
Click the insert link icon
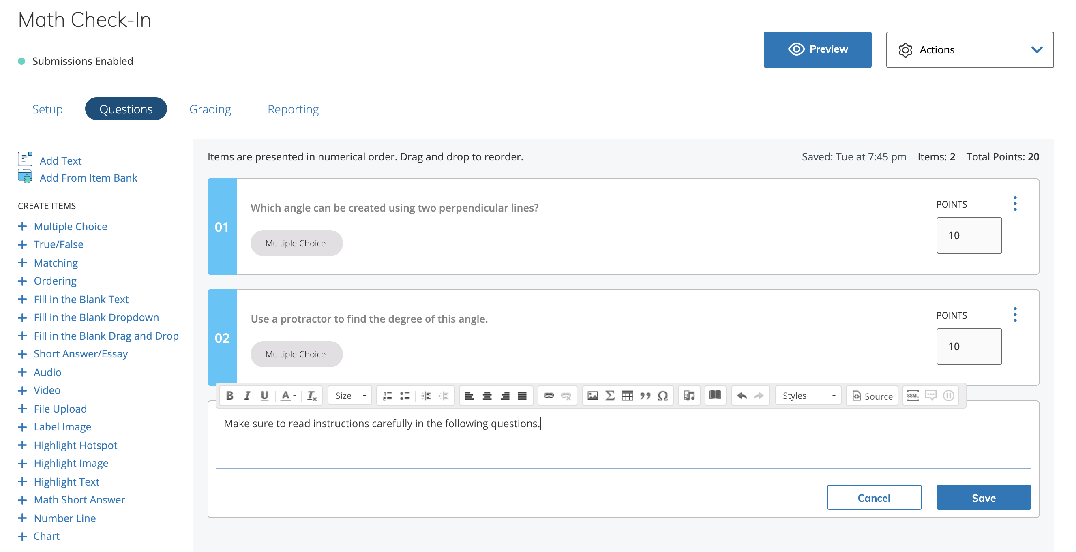coord(549,396)
